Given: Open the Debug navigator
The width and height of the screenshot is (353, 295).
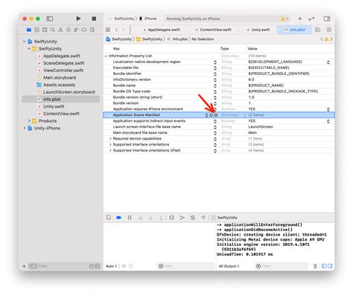Looking at the screenshot, I should click(76, 30).
